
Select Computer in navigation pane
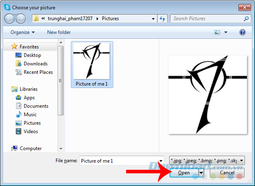(x=31, y=148)
